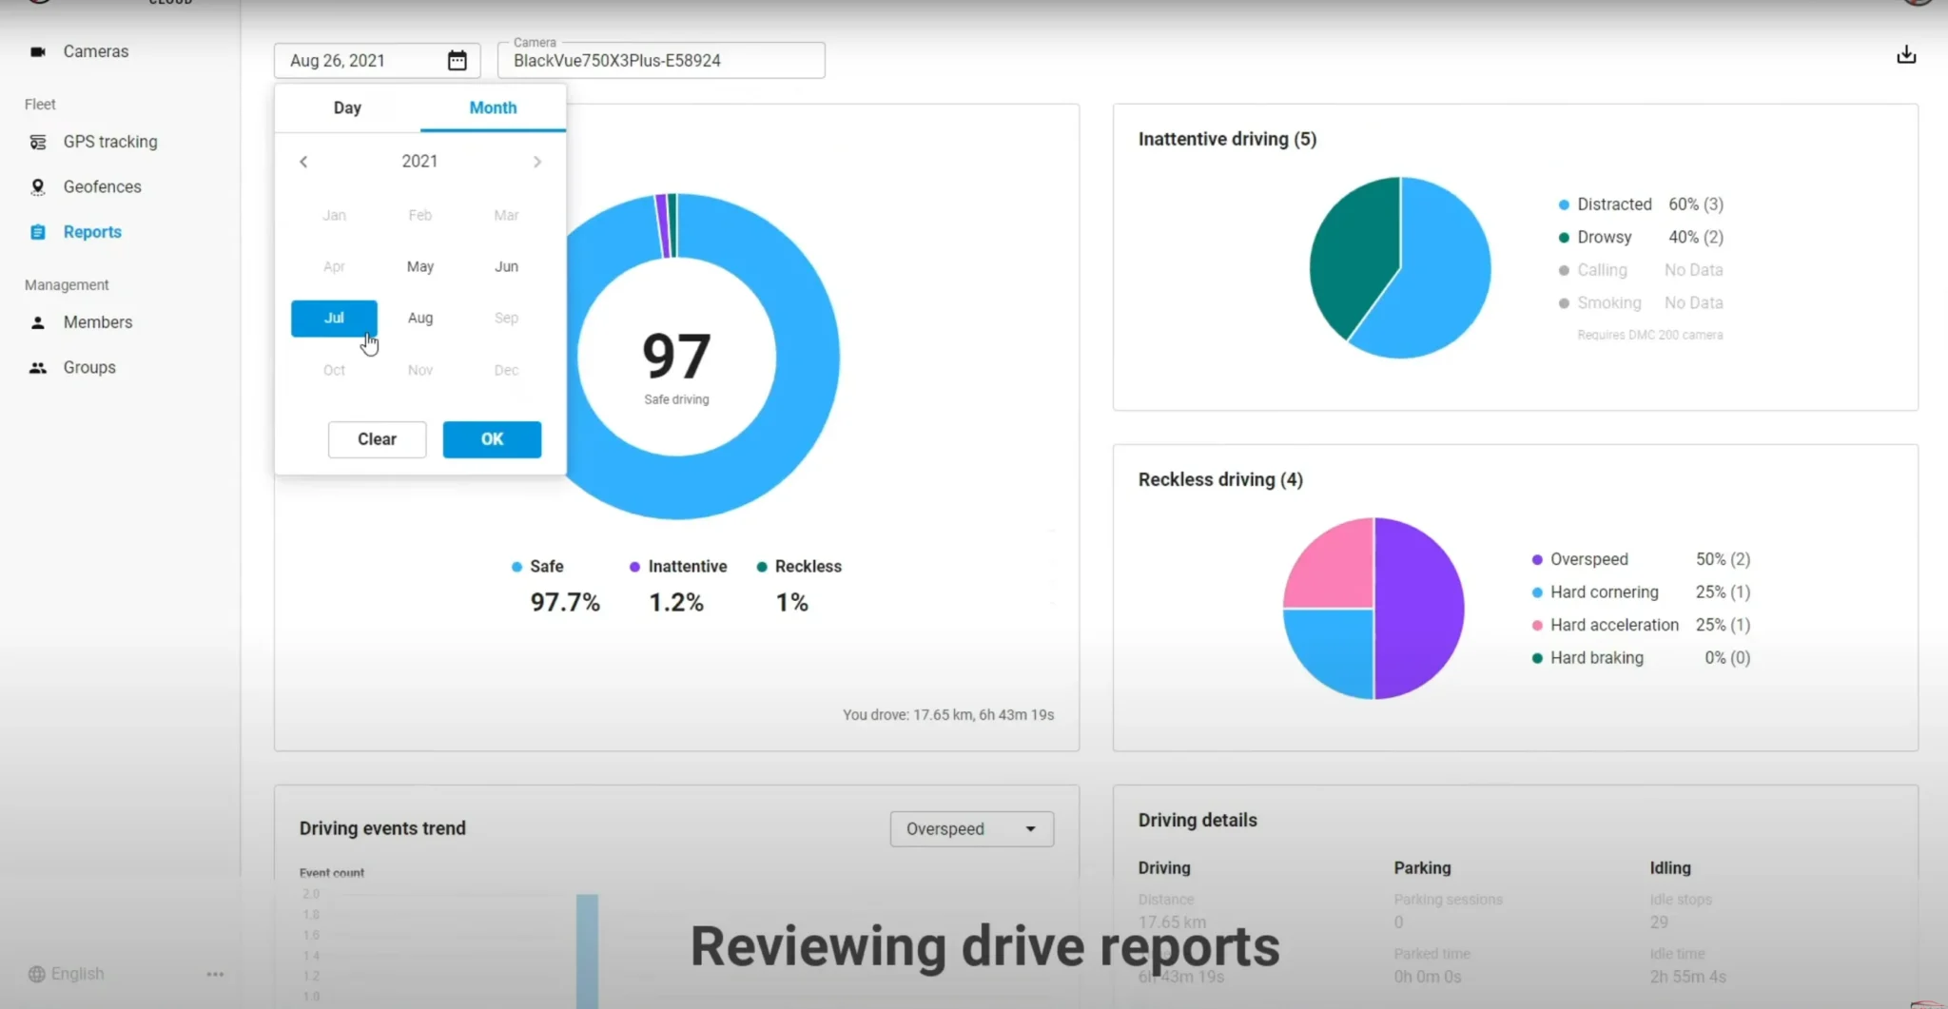The height and width of the screenshot is (1009, 1948).
Task: Open Members via the person icon
Action: pos(38,322)
